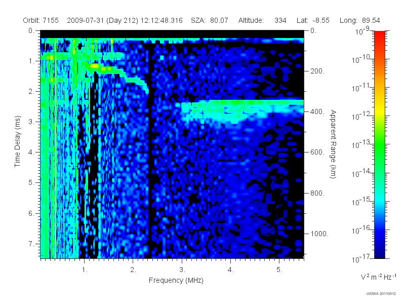Click the "4." tick on frequency axis
This screenshot has height=304, width=405.
point(231,270)
